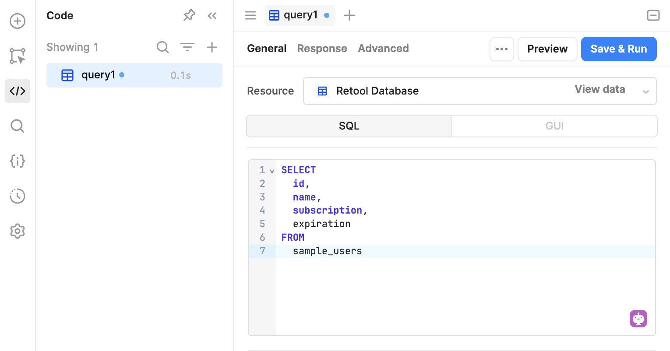Image resolution: width=670 pixels, height=351 pixels.
Task: Open the History clock icon in sidebar
Action: click(x=18, y=196)
